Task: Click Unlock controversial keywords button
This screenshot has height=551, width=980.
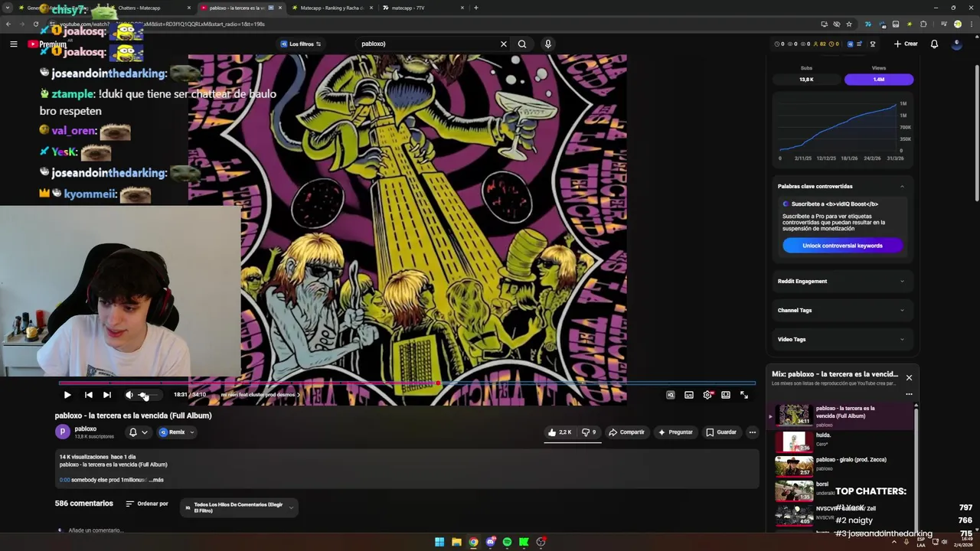Action: [x=842, y=246]
